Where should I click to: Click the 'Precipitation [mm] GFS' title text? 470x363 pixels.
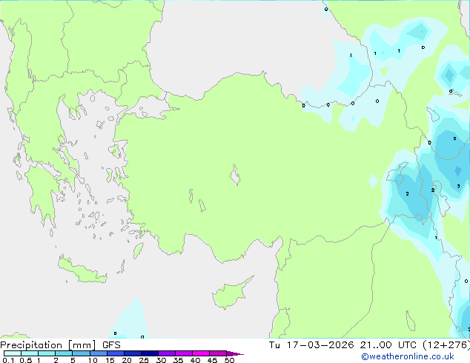[60, 345]
